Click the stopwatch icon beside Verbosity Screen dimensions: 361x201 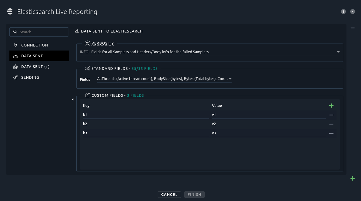tap(87, 43)
